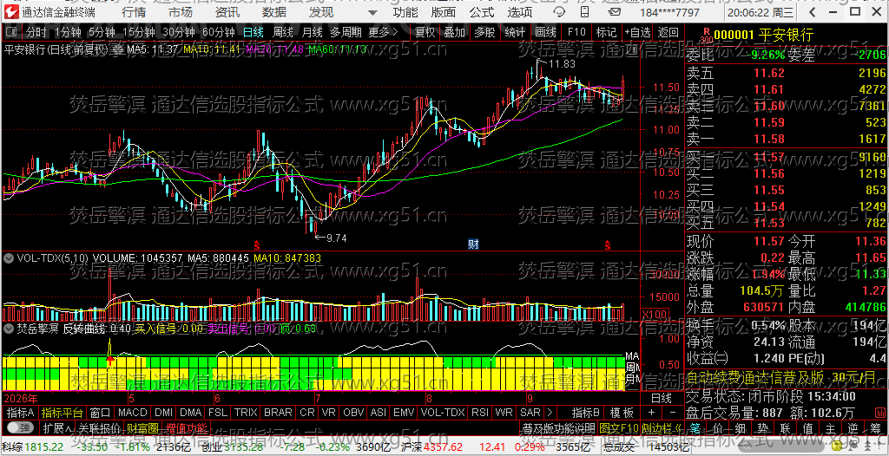889x456 pixels.
Task: Collapse the 焚岳擎溟 indicator panel chevron
Action: (9, 328)
